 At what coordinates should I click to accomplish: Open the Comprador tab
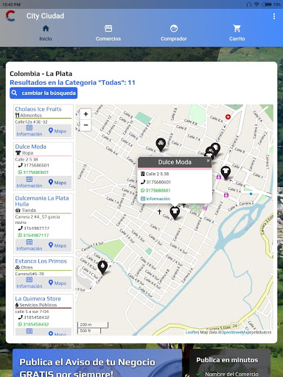pyautogui.click(x=174, y=33)
